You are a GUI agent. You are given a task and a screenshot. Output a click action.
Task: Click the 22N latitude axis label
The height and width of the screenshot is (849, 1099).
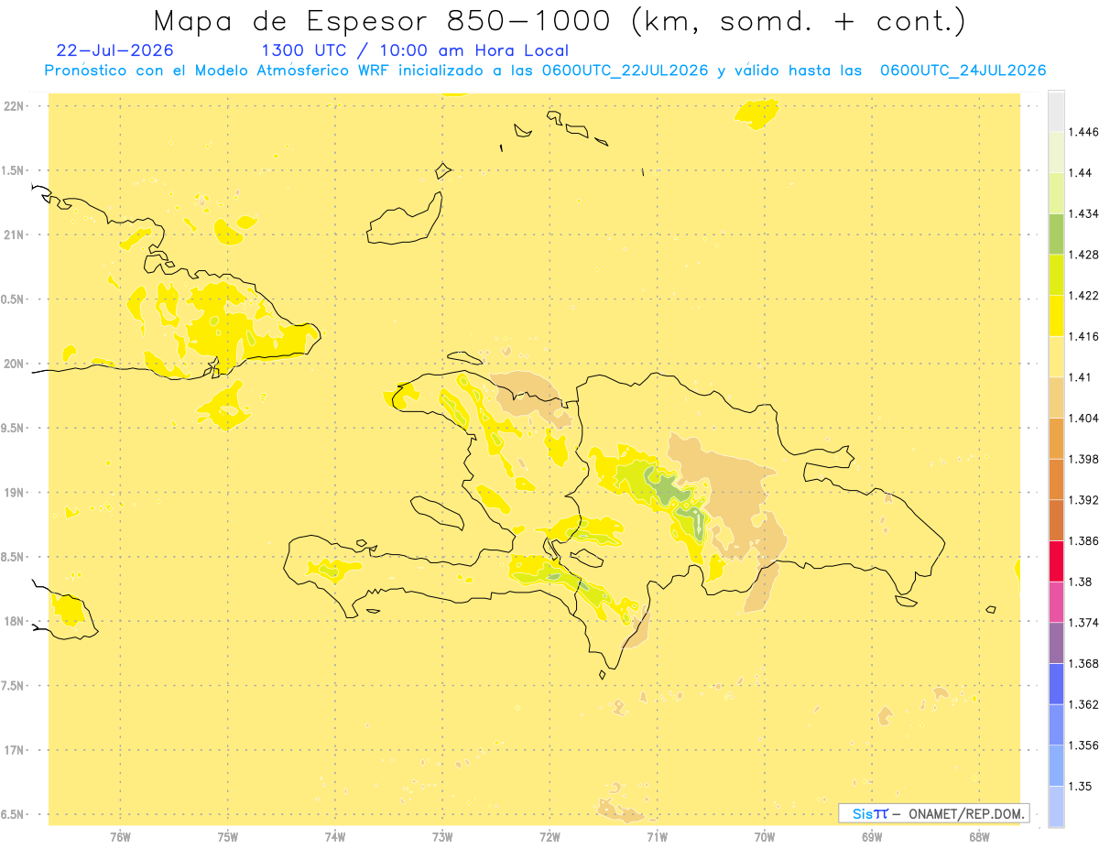pyautogui.click(x=15, y=105)
